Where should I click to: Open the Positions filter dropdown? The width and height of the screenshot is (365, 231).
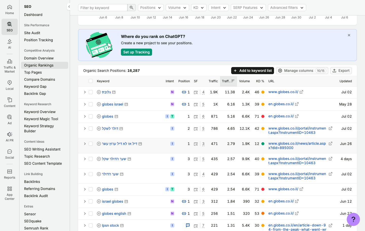(x=151, y=8)
